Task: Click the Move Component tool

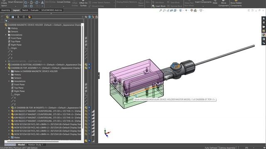Action: 224,3
